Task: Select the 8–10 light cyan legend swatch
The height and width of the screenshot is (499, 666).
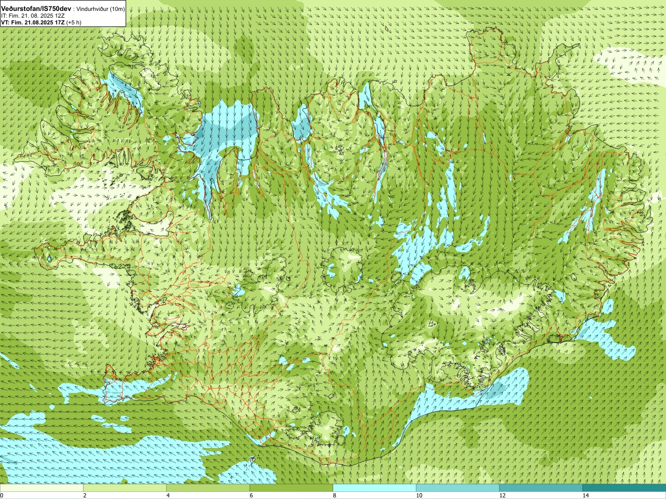Action: 375,488
